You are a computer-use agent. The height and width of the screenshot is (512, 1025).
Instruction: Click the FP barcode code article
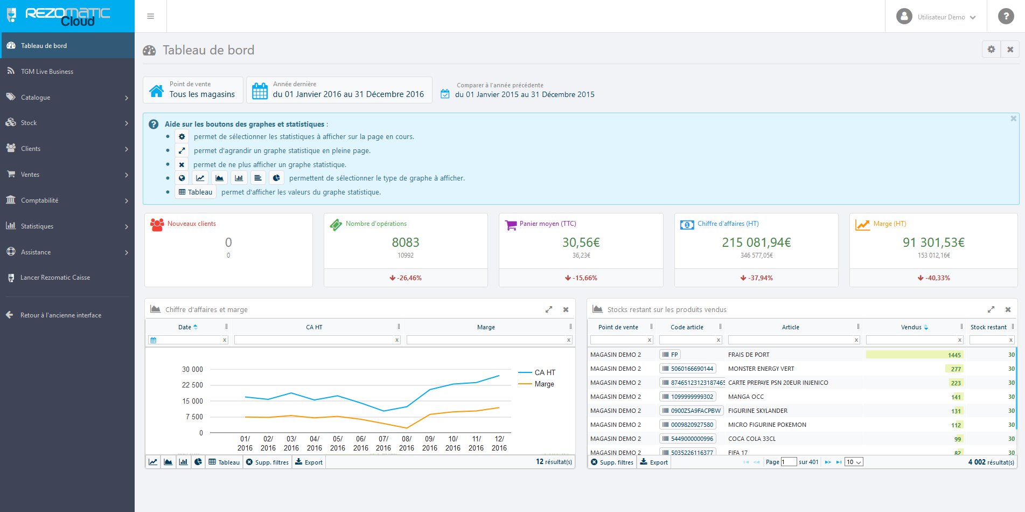(670, 355)
